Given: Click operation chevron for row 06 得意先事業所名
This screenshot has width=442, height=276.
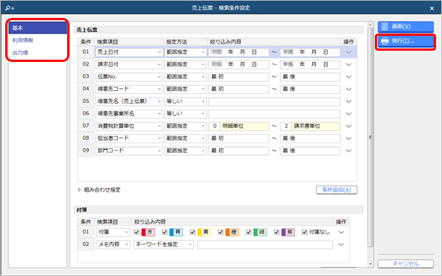Looking at the screenshot, I should [x=349, y=114].
